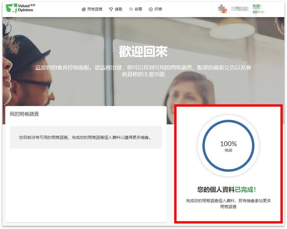Open the 探索 explore menu item
287x229 pixels.
pos(155,9)
